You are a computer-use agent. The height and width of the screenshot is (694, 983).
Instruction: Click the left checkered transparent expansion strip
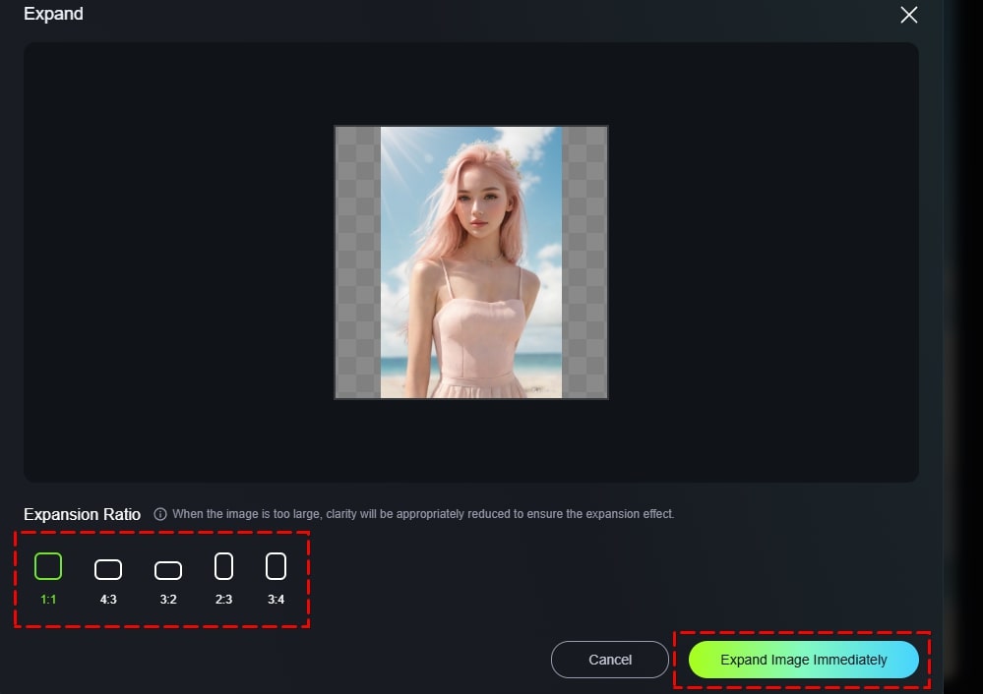[357, 261]
